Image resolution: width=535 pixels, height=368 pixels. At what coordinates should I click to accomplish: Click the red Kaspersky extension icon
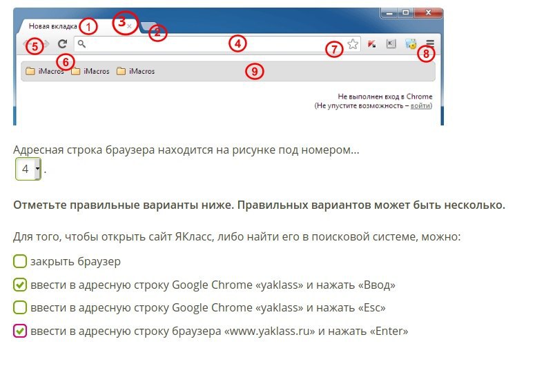point(371,43)
